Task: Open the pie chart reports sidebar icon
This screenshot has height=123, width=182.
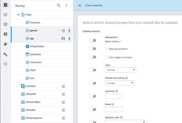Action: (x=5, y=34)
